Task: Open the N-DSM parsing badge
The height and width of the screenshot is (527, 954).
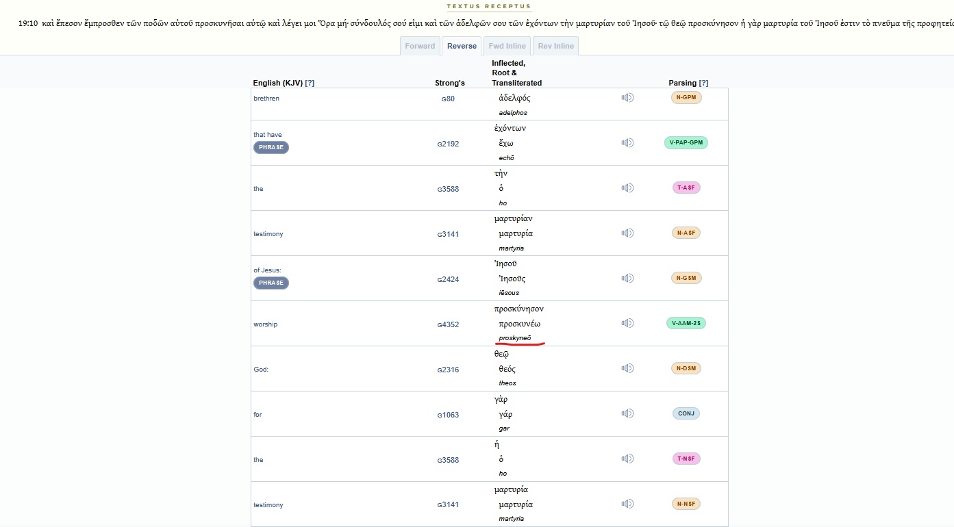Action: click(x=687, y=368)
